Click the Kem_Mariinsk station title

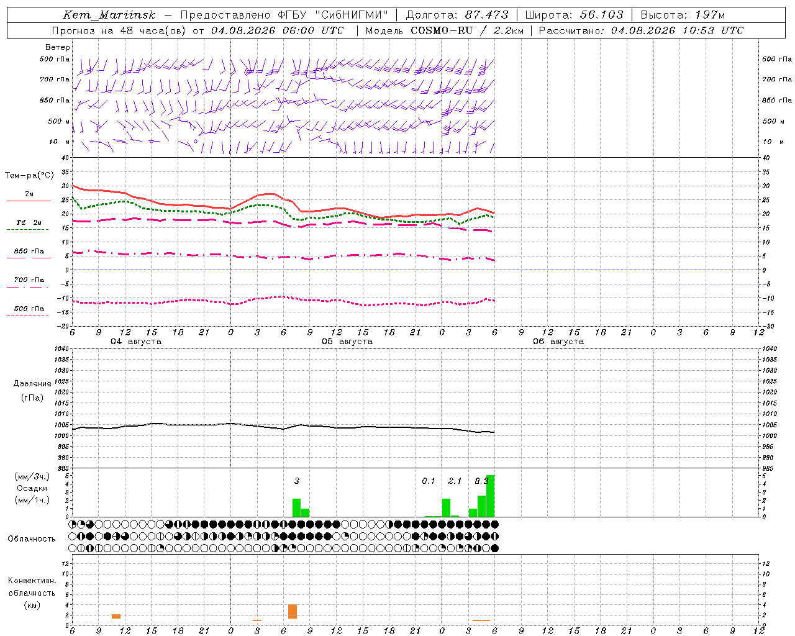(x=109, y=15)
